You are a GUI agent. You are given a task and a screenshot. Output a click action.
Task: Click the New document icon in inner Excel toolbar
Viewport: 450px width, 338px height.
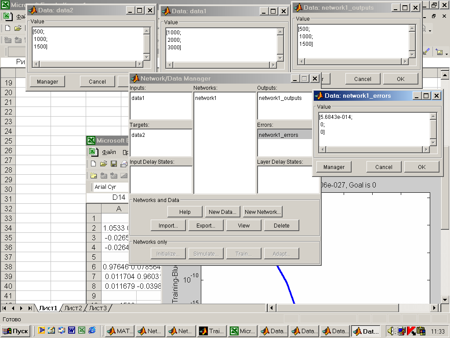93,164
